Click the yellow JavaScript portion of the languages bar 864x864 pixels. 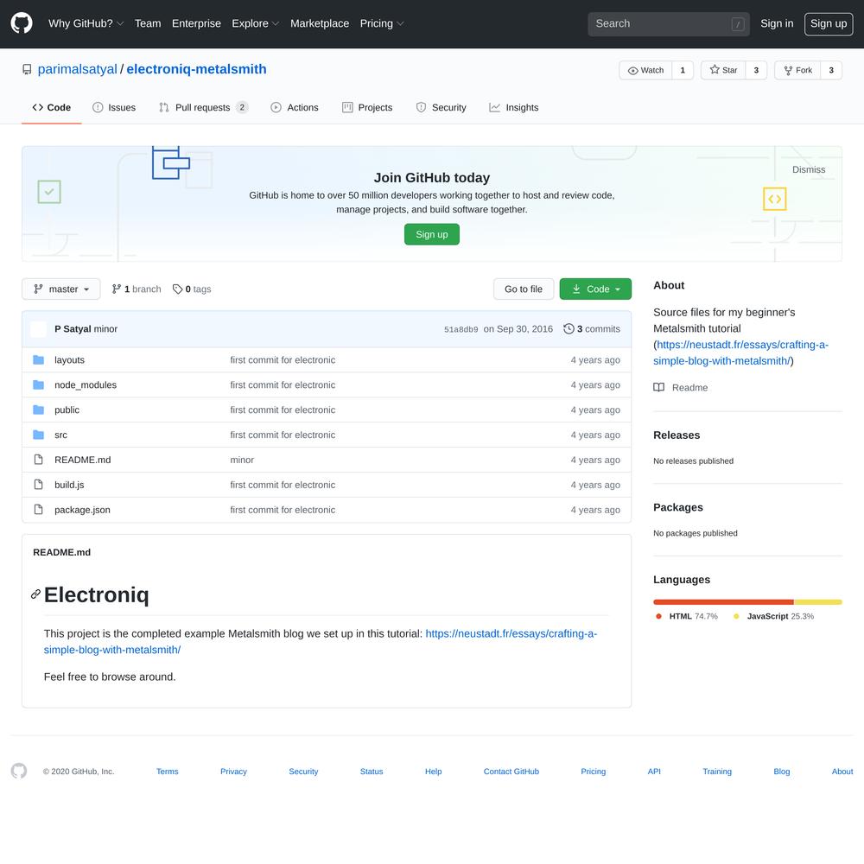click(818, 602)
